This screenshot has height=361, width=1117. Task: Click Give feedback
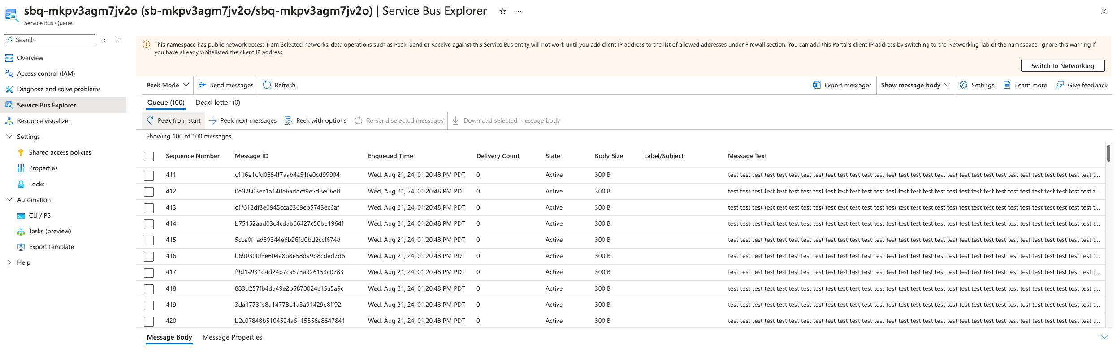coord(1082,85)
